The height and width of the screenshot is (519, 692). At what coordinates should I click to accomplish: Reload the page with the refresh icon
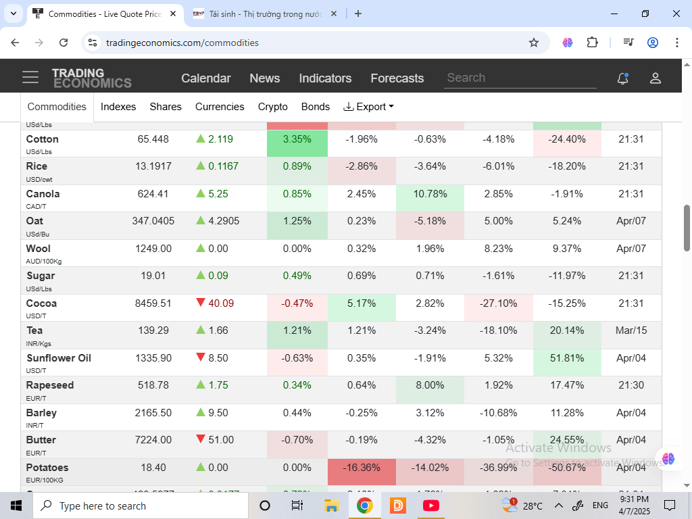(x=64, y=43)
